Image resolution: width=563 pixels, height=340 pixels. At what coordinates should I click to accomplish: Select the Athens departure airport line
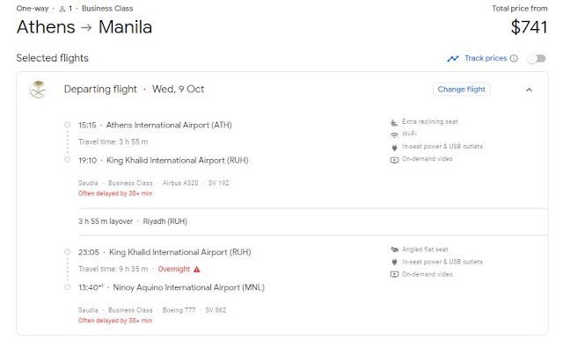pyautogui.click(x=155, y=125)
